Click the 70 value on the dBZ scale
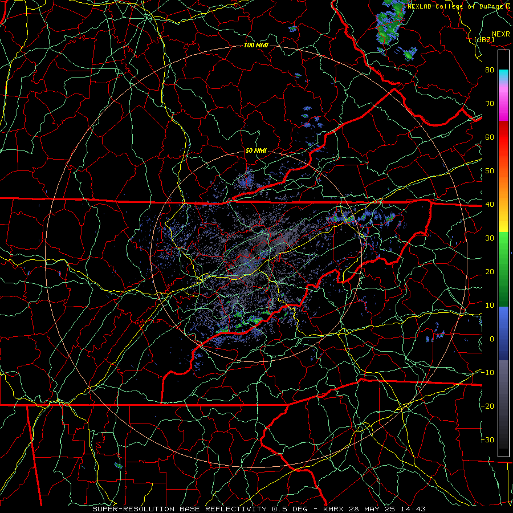The height and width of the screenshot is (513, 513). (x=490, y=103)
